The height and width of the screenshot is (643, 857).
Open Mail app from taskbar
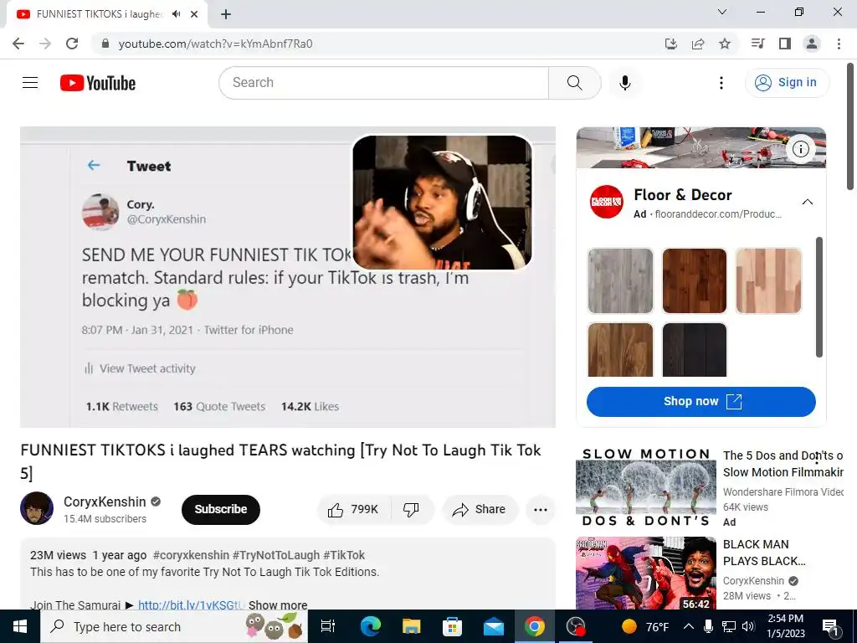pos(494,626)
